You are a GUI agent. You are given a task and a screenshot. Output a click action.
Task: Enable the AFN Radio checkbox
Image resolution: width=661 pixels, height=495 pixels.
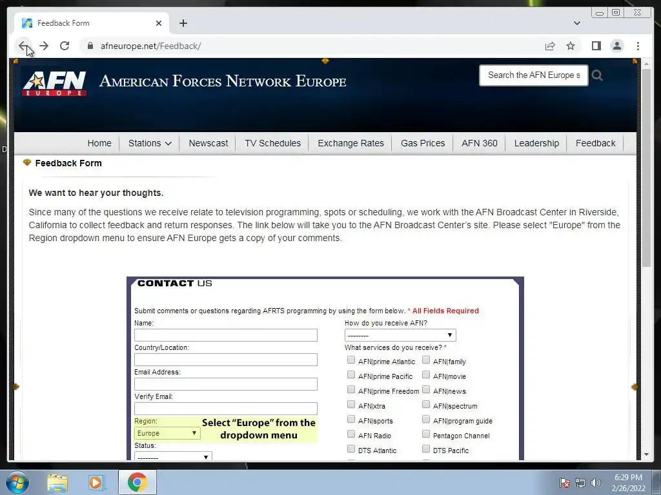(351, 434)
